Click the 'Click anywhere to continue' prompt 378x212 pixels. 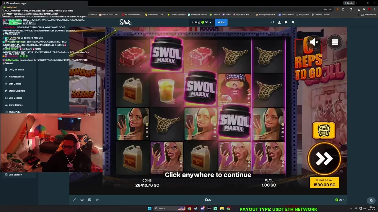[x=208, y=175]
